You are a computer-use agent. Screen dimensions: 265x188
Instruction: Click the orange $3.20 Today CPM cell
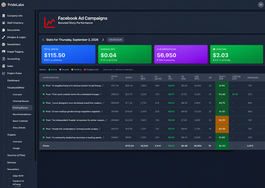222,120
